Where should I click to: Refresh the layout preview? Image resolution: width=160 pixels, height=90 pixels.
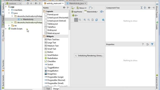point(96,20)
